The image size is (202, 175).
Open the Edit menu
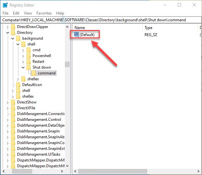click(x=16, y=13)
